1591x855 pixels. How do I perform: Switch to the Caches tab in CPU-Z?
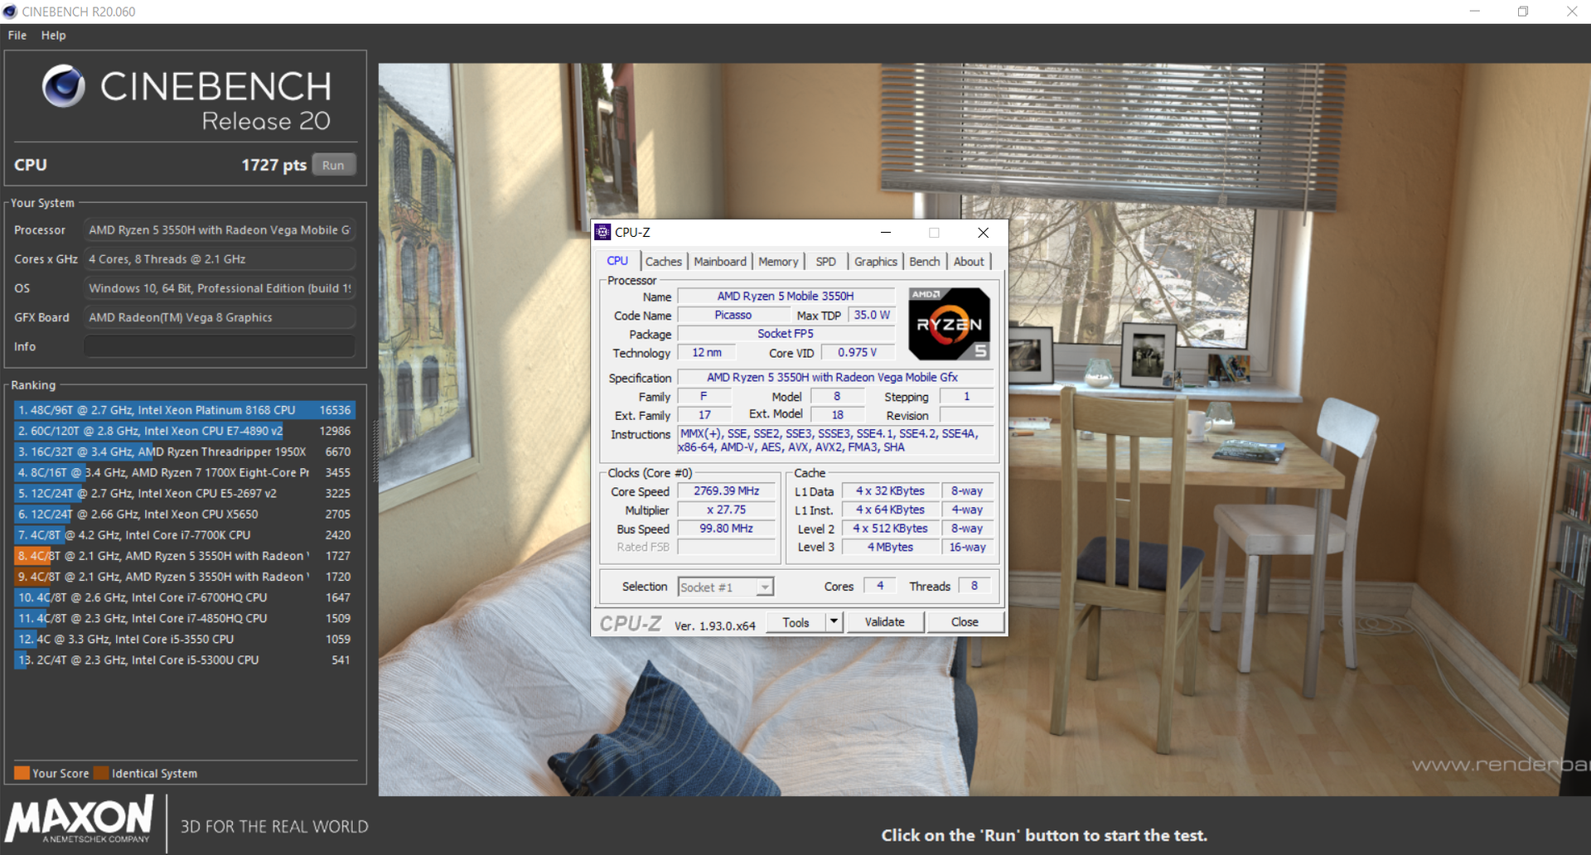[x=664, y=261]
